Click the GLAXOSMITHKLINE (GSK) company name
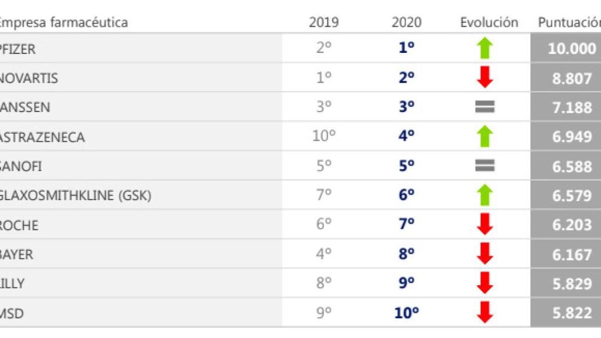 point(76,195)
